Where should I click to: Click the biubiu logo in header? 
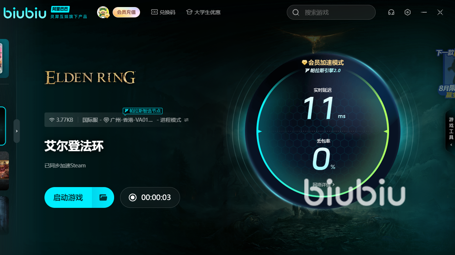[24, 12]
